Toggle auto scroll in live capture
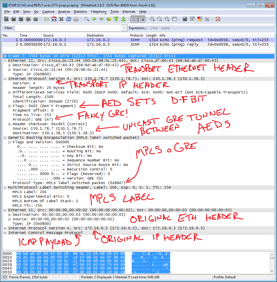277x282 pixels. click(x=142, y=19)
